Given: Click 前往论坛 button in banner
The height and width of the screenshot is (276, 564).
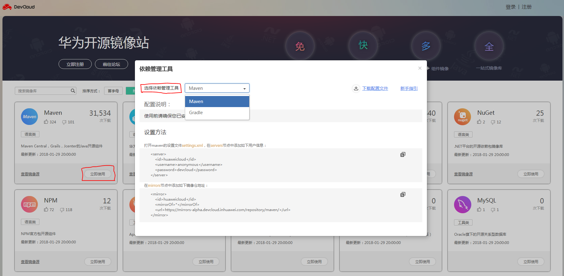Looking at the screenshot, I should point(112,64).
